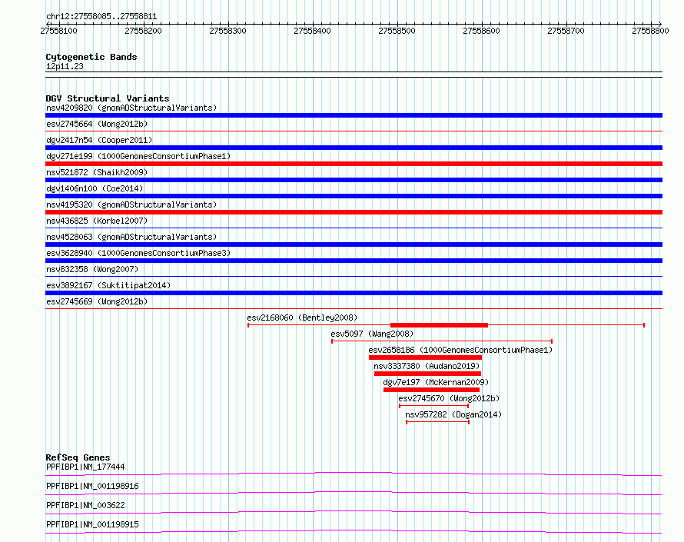This screenshot has width=684, height=542.
Task: Select esv3892167 (Suktitipat2014) label
Action: pyautogui.click(x=108, y=285)
